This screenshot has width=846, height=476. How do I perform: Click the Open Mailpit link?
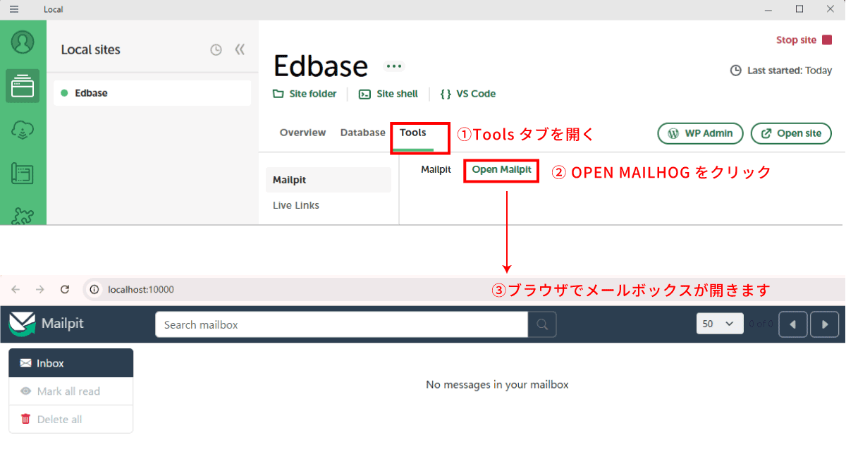(x=501, y=170)
